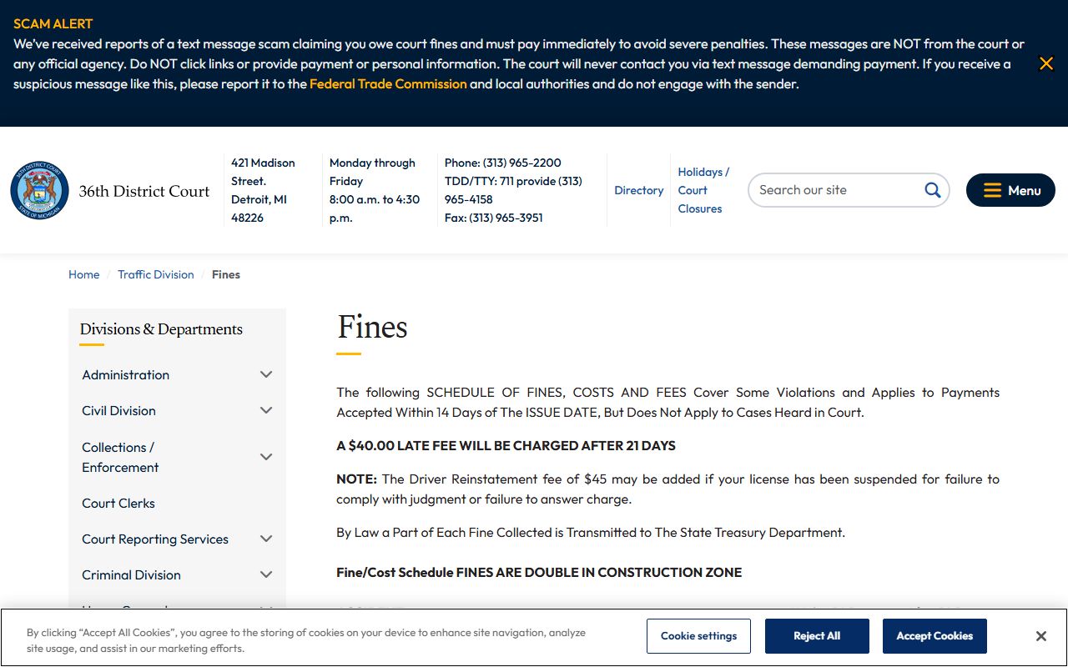This screenshot has width=1068, height=667.
Task: Expand the Collections / Enforcement chevron
Action: (266, 457)
